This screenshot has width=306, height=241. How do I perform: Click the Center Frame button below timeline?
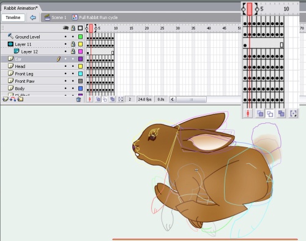[x=90, y=99]
